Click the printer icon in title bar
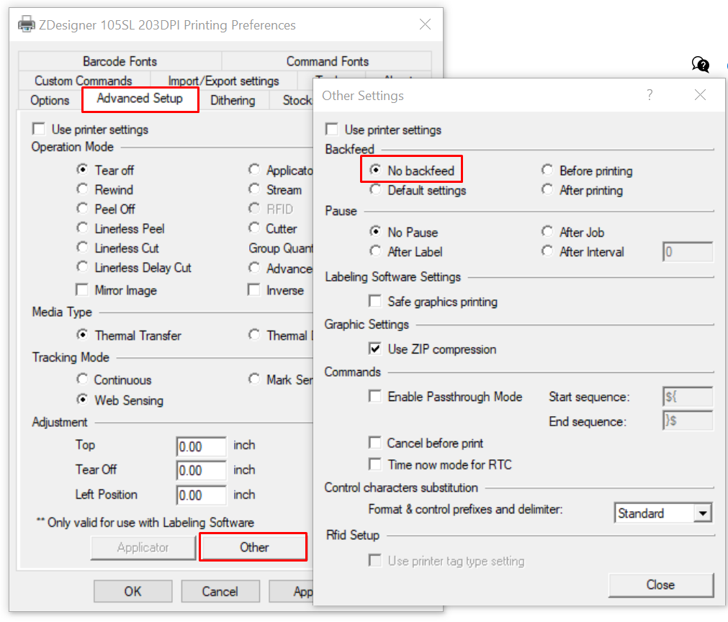This screenshot has height=622, width=728. pos(26,25)
